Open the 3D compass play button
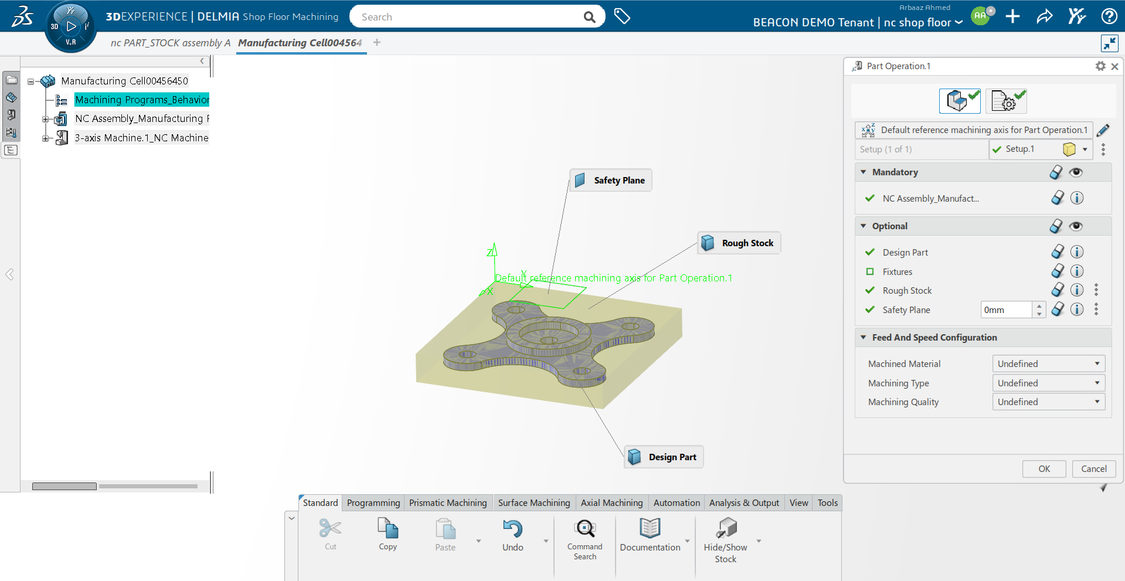The image size is (1125, 581). [71, 26]
